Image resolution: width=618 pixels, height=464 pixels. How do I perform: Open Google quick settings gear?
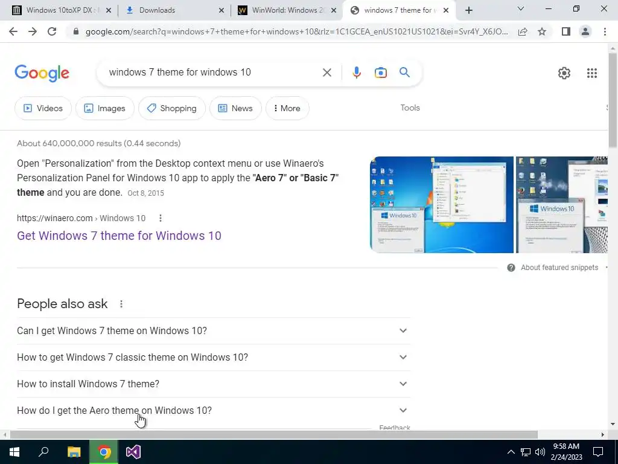coord(564,73)
